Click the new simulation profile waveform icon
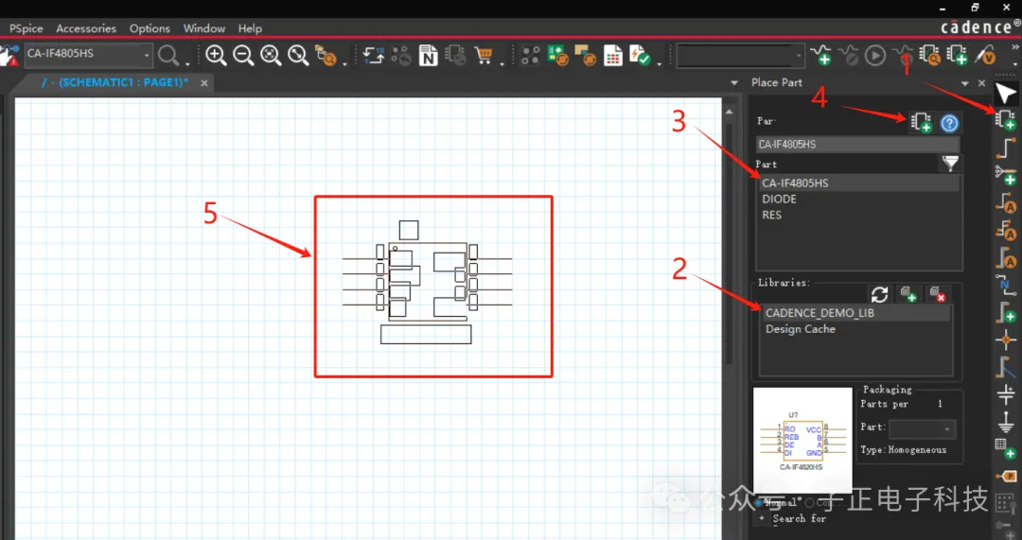This screenshot has width=1022, height=540. (x=820, y=55)
